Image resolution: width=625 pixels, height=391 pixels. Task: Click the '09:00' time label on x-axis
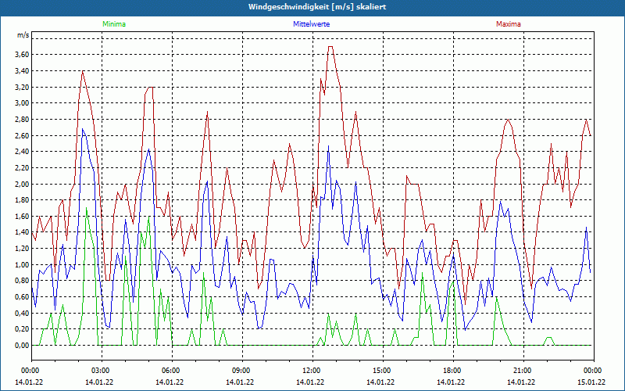tap(241, 371)
